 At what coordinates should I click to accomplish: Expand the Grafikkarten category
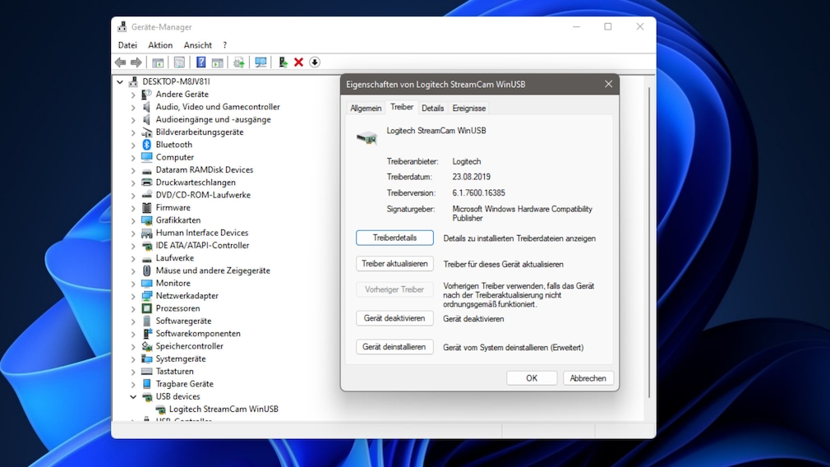(x=133, y=220)
